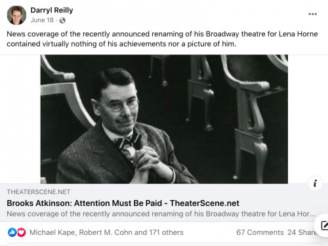Open the three-dot post options menu
This screenshot has height=246, width=328.
pyautogui.click(x=312, y=14)
